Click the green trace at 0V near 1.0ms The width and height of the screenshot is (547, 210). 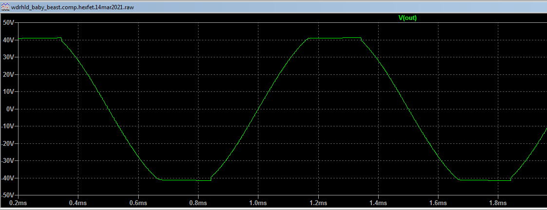click(258, 109)
